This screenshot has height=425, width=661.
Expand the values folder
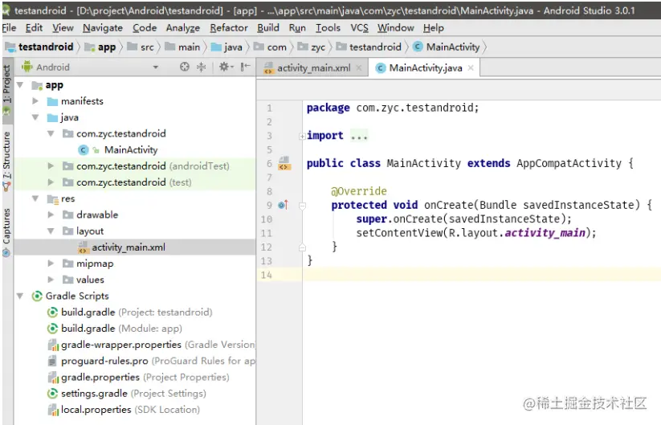point(51,280)
